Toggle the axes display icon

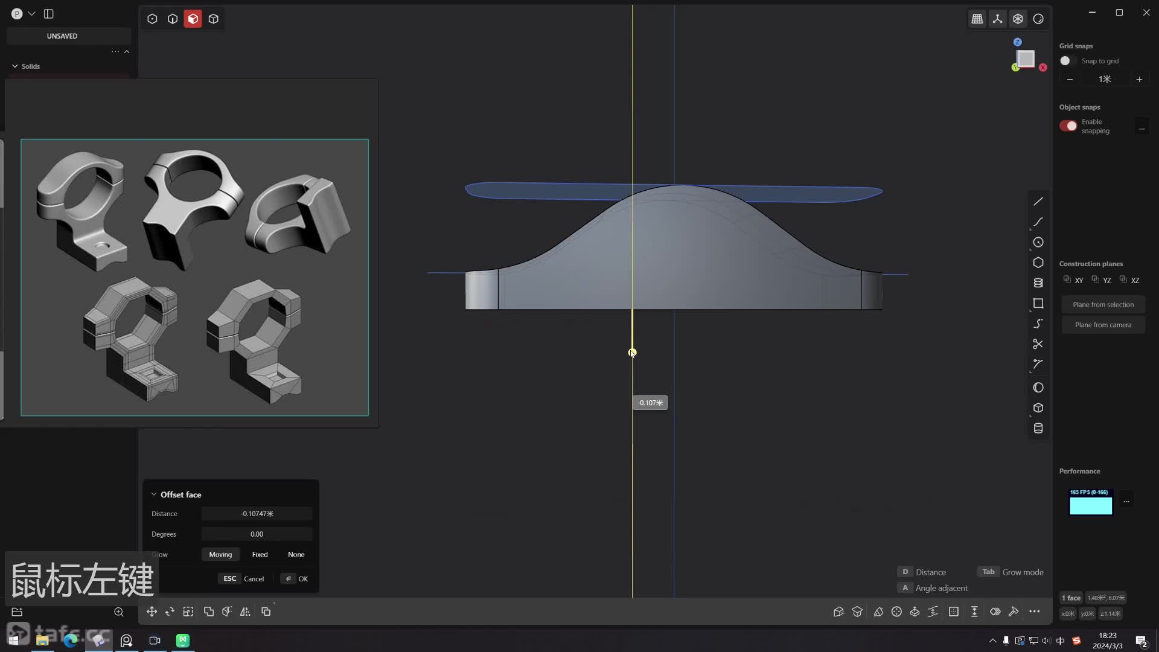coord(998,19)
